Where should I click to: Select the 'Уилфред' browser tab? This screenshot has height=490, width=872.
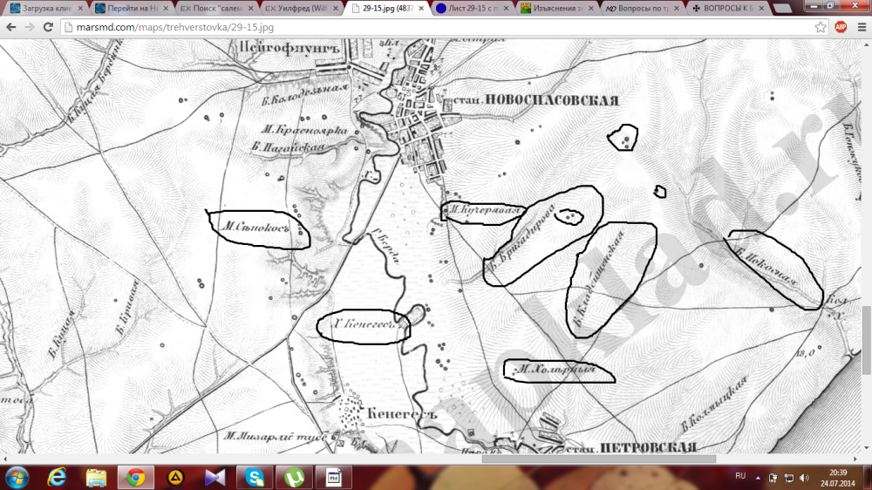tap(301, 8)
